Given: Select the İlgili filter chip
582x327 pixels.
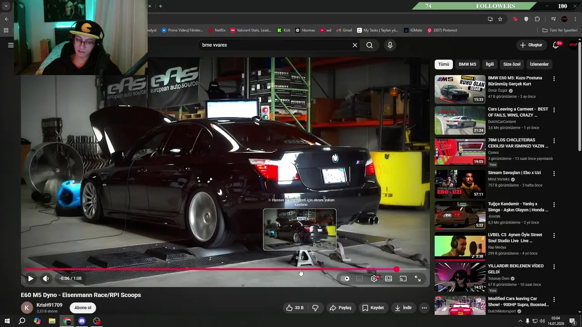Looking at the screenshot, I should tap(490, 64).
